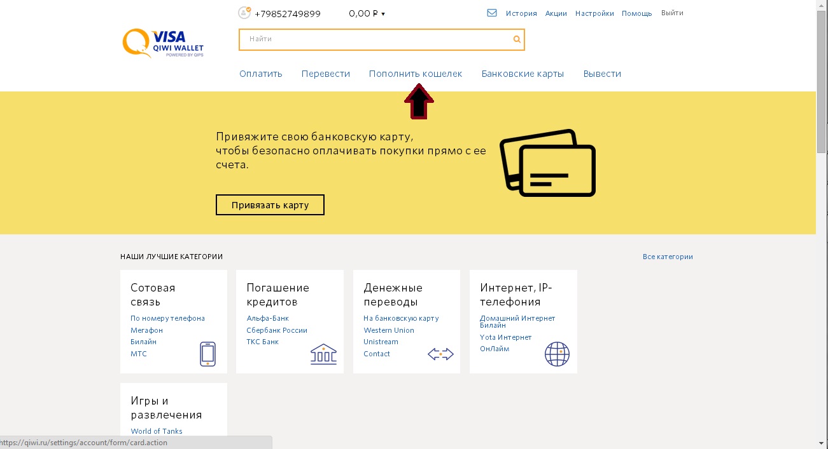The width and height of the screenshot is (828, 449).
Task: Open the Сотовая связь category heading
Action: pyautogui.click(x=153, y=295)
